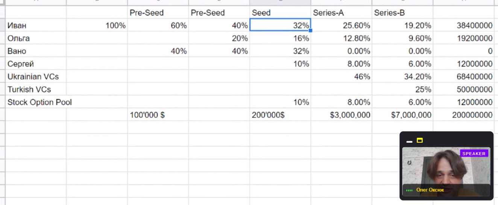Select the Сергей name cell

36,64
